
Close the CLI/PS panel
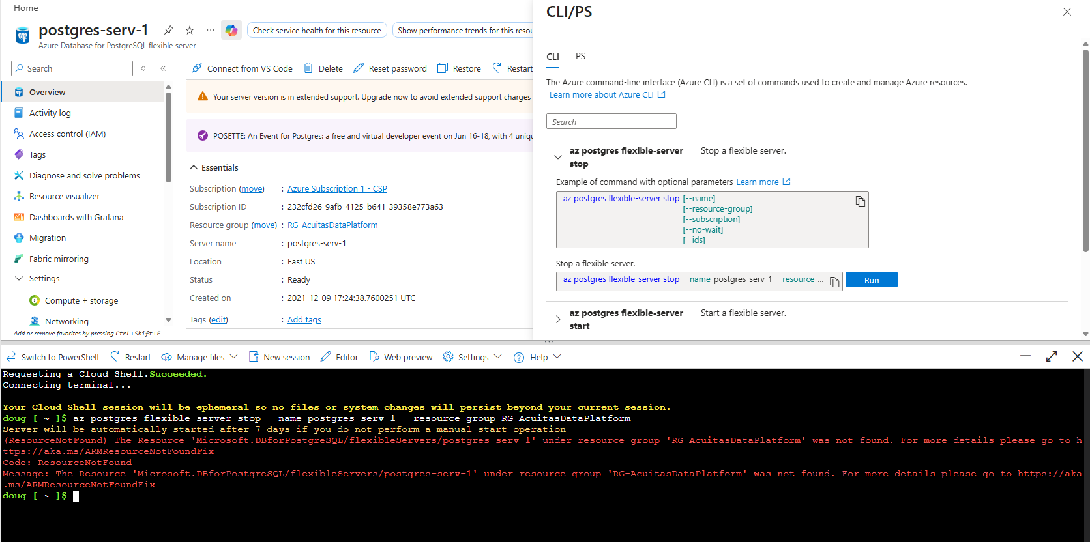coord(1067,12)
